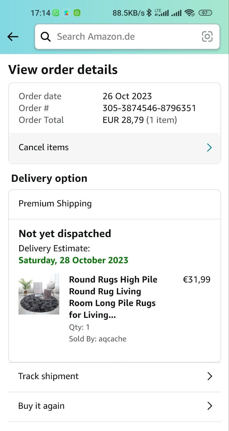Tap the battery indicator icon
This screenshot has width=229, height=431.
point(205,13)
